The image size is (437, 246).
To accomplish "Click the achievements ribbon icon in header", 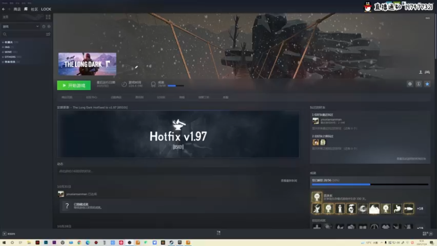I will (x=153, y=84).
